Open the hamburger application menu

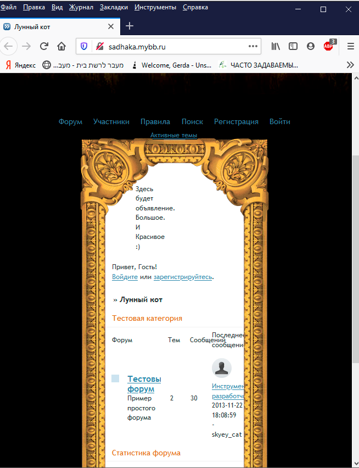(x=351, y=46)
